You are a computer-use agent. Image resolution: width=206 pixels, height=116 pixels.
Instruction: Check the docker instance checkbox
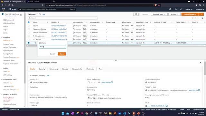coord(29,26)
